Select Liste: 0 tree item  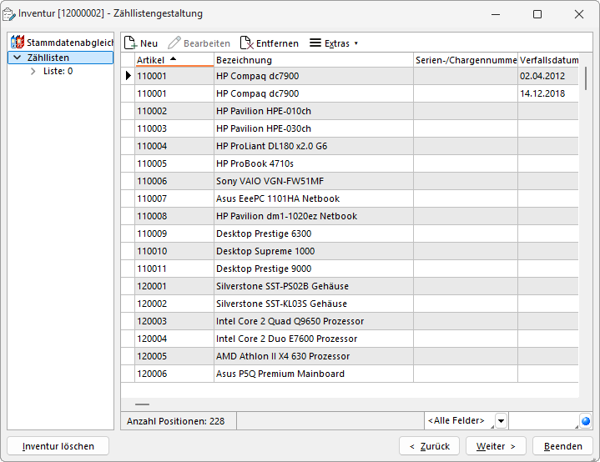tap(58, 71)
